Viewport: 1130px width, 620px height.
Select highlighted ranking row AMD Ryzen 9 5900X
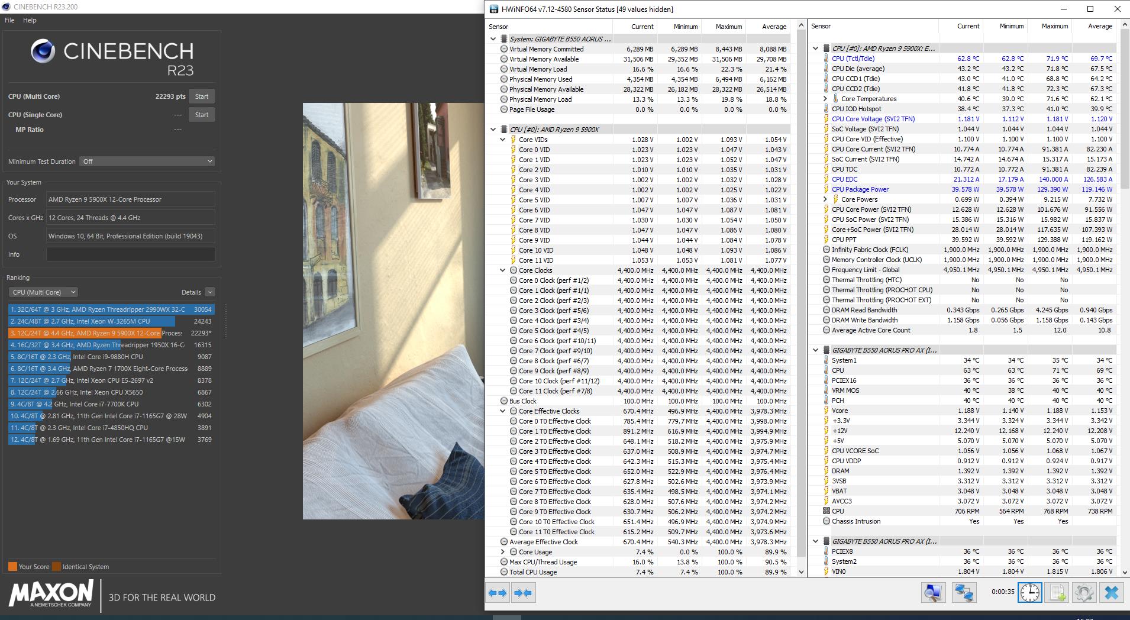[x=111, y=333]
